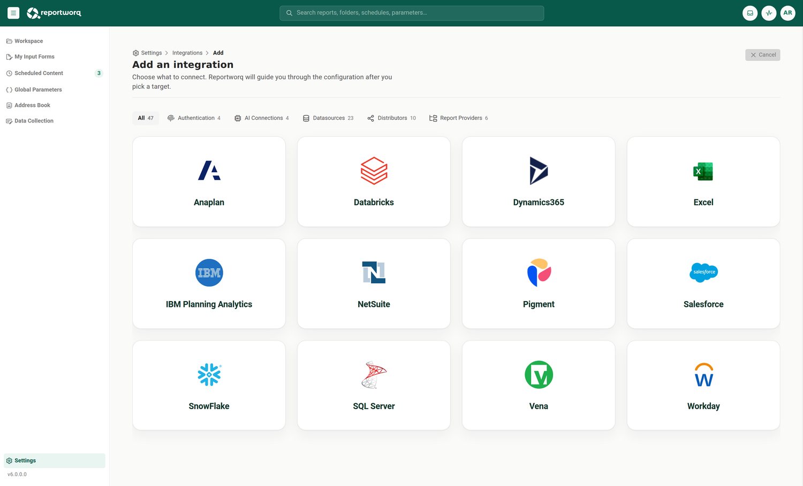Click the Address Book icon
Viewport: 803px width, 486px height.
tap(9, 105)
